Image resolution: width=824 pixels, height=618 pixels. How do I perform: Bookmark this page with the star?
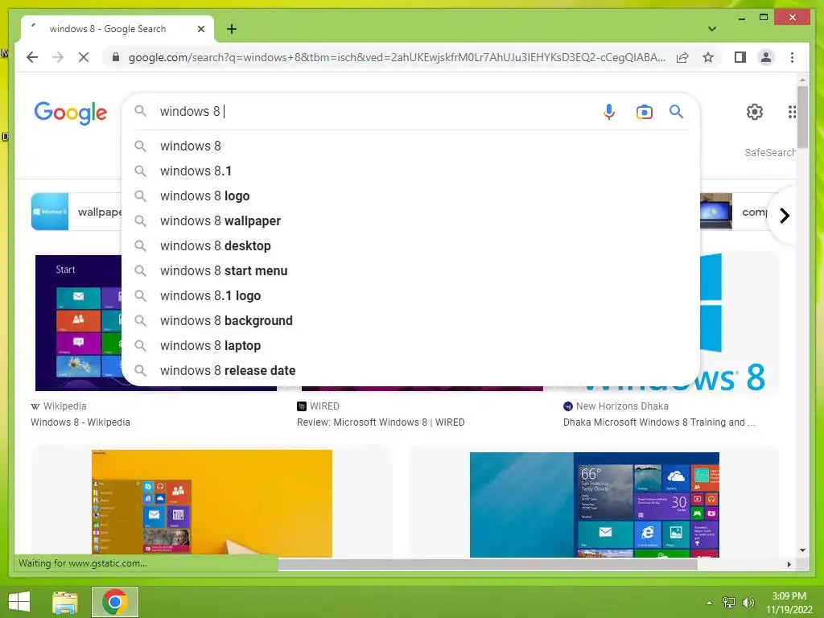click(708, 57)
